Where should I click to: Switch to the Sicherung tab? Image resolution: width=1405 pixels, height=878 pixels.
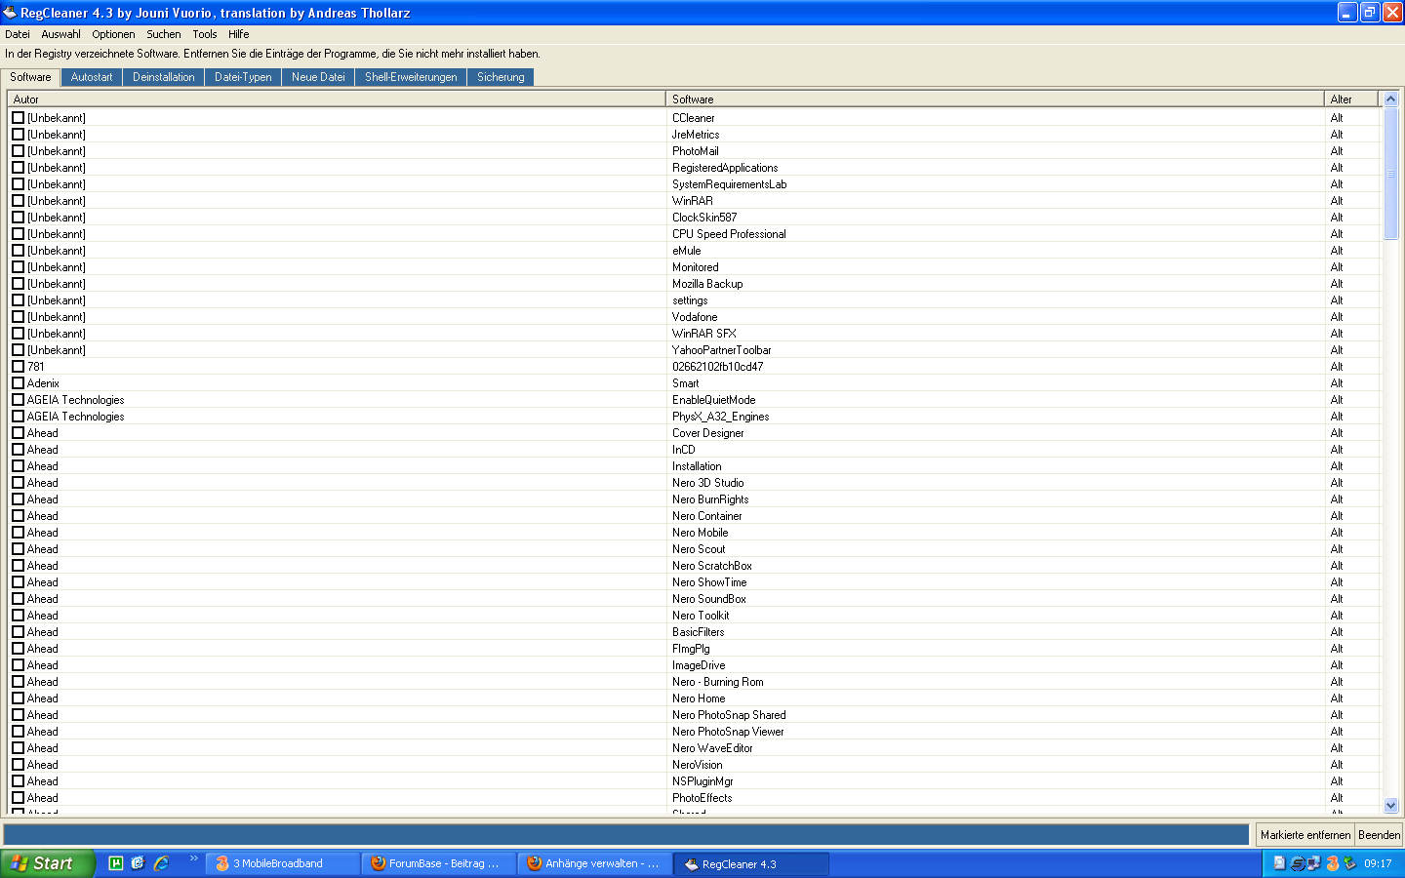(501, 77)
